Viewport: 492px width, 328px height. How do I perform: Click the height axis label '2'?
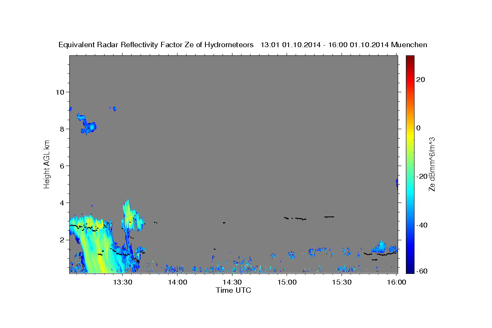pos(62,239)
